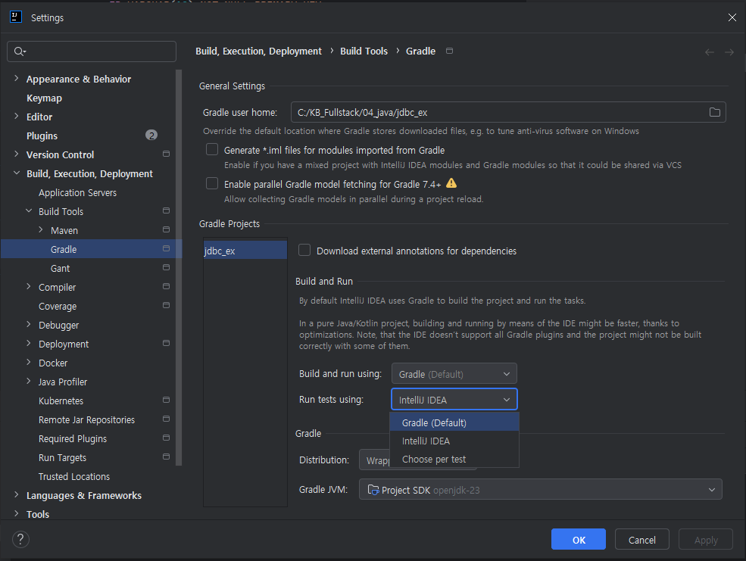Collapse Build, Execution, Deployment section
This screenshot has height=561, width=746.
pyautogui.click(x=17, y=173)
